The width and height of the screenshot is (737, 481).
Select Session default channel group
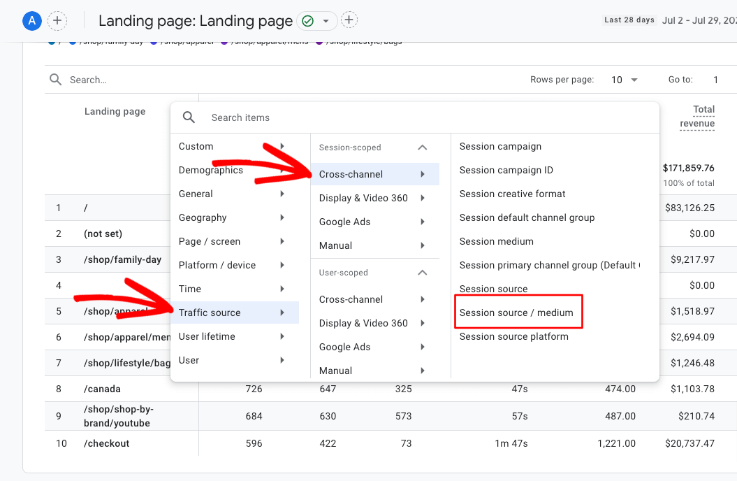[x=527, y=217]
